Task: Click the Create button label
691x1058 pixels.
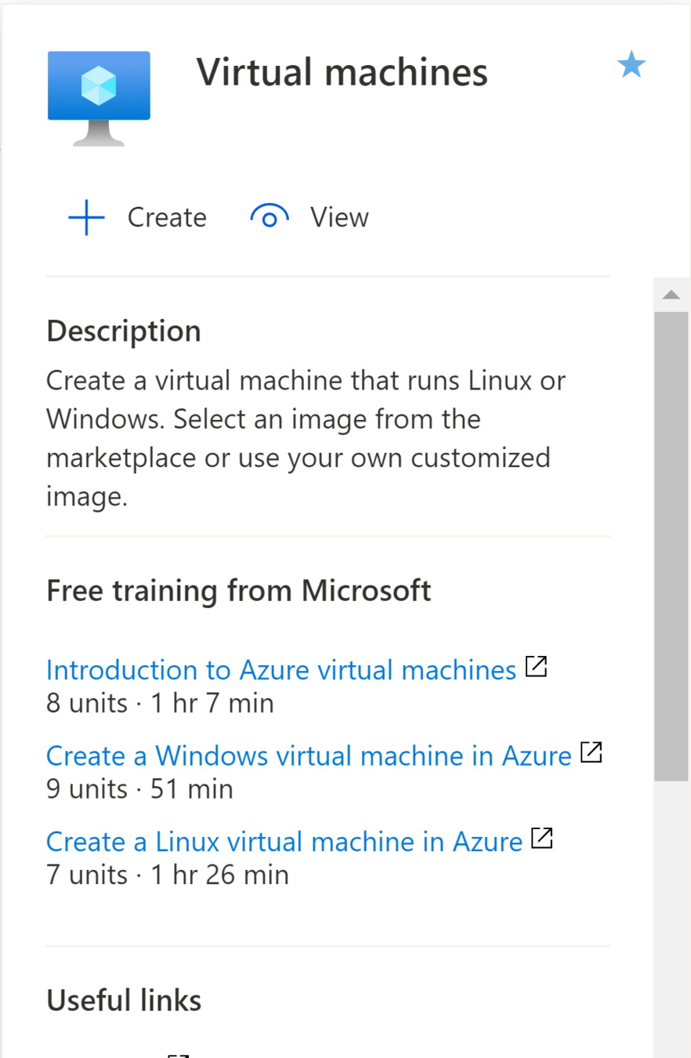Action: pyautogui.click(x=167, y=217)
